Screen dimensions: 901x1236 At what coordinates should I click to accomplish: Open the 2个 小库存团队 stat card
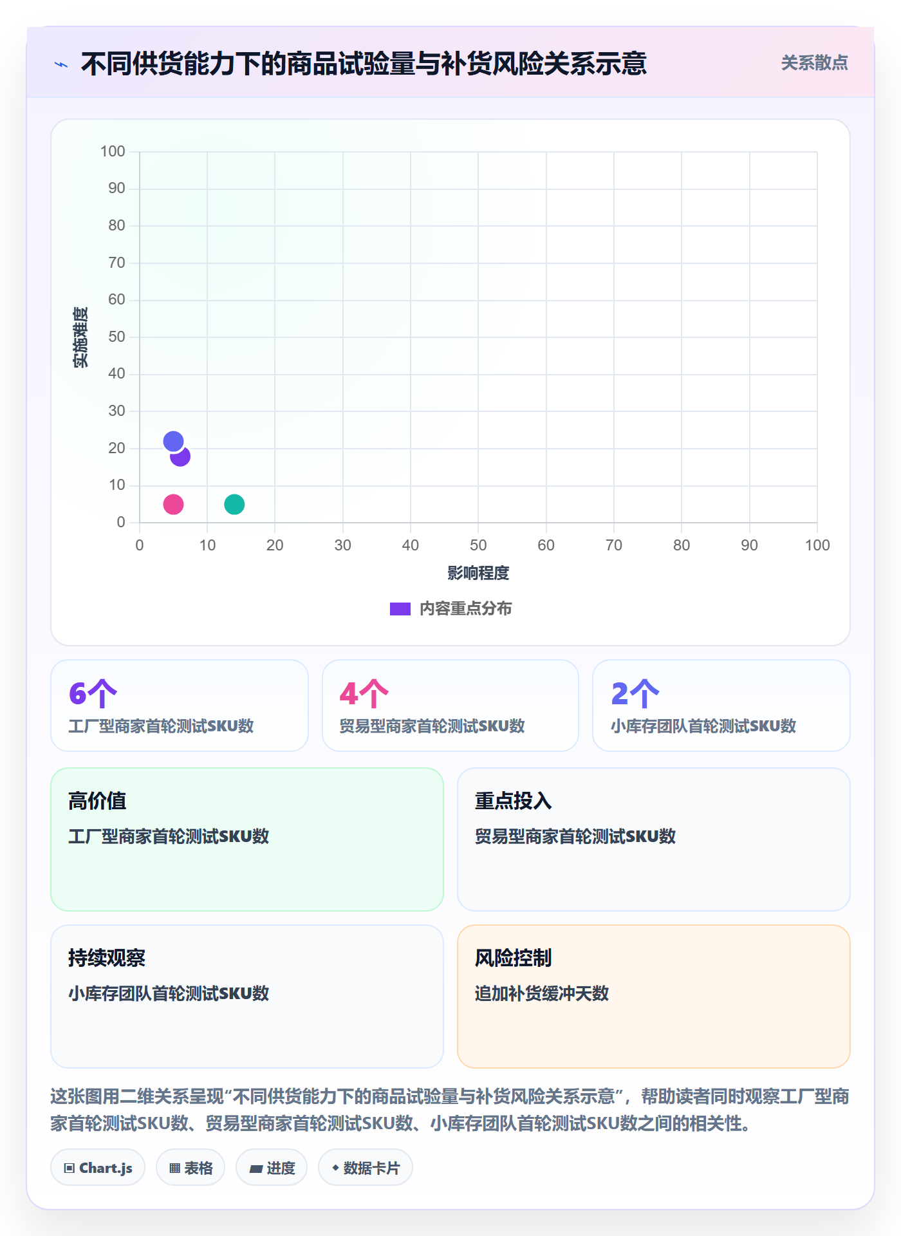point(721,706)
